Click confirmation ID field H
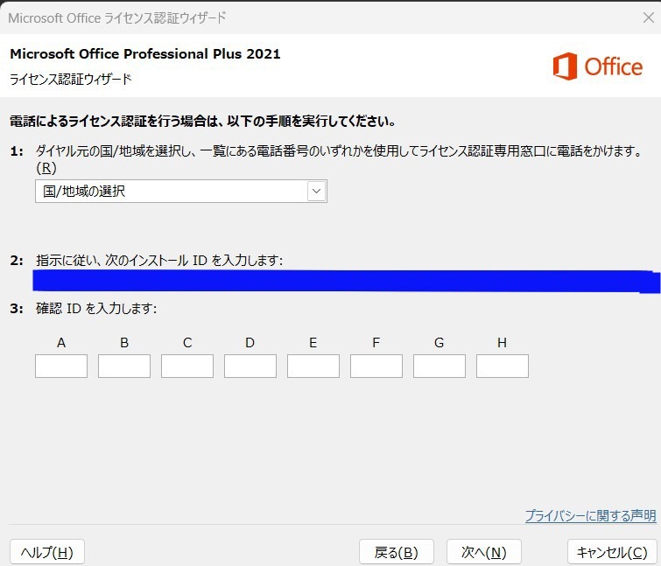 click(502, 366)
